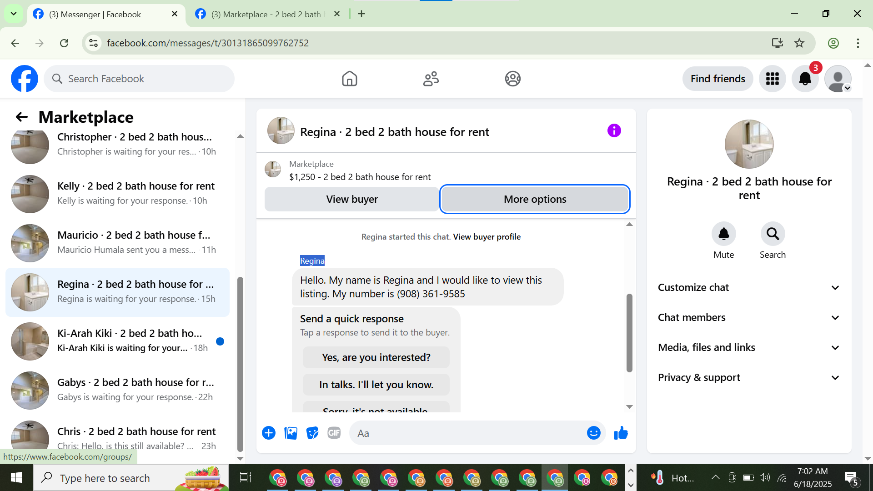Screen dimensions: 873x491
Task: Click the purple conversation information icon
Action: click(614, 131)
